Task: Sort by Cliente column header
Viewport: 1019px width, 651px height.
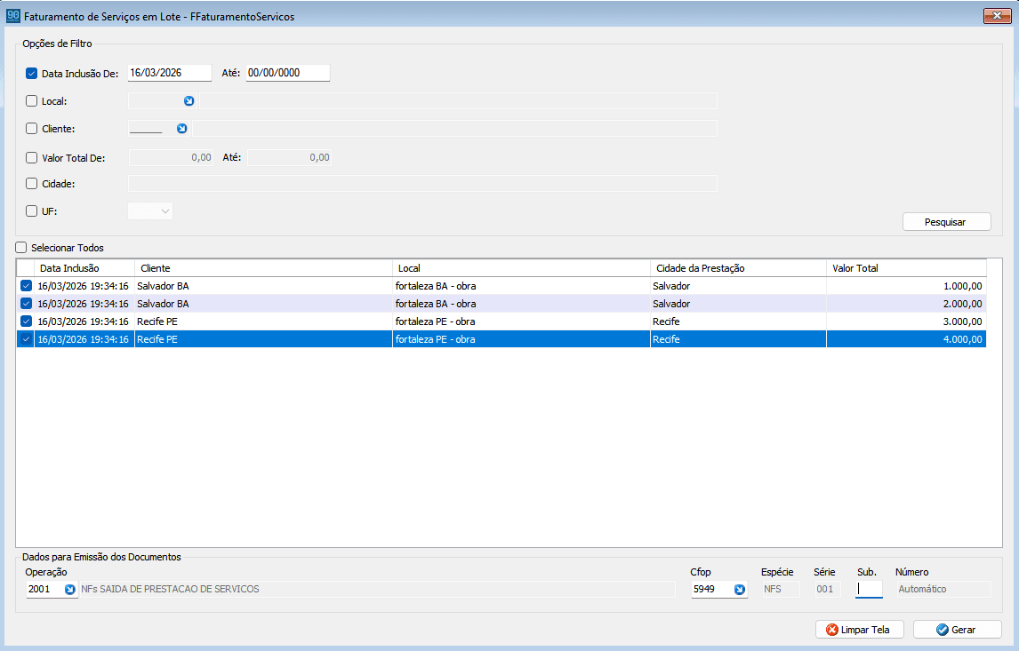Action: 263,267
